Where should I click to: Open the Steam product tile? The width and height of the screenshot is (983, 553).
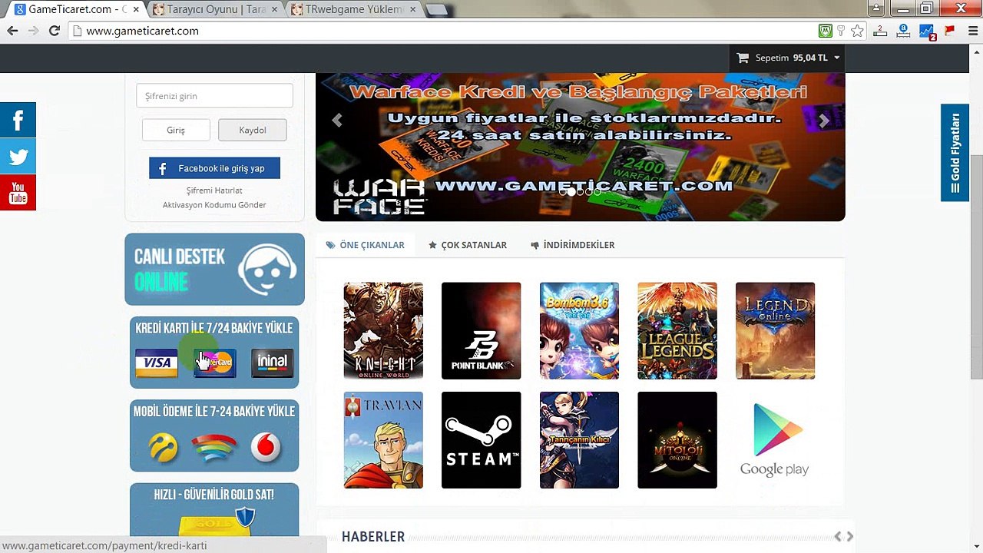[x=481, y=440]
